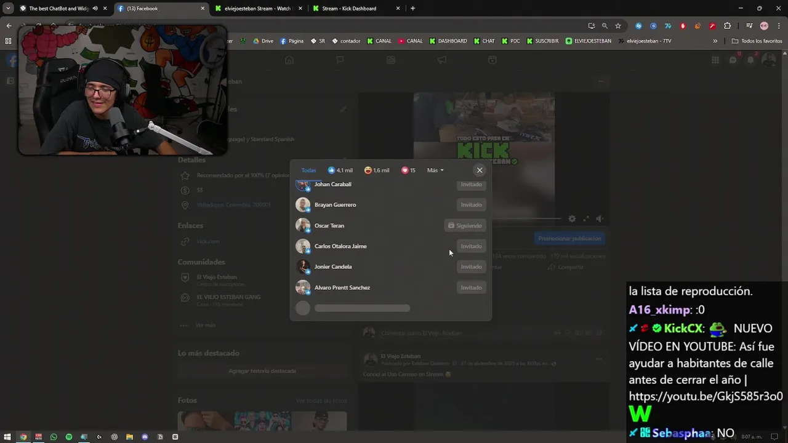The image size is (788, 443).
Task: Filter reactions by Love, 15
Action: 408,170
